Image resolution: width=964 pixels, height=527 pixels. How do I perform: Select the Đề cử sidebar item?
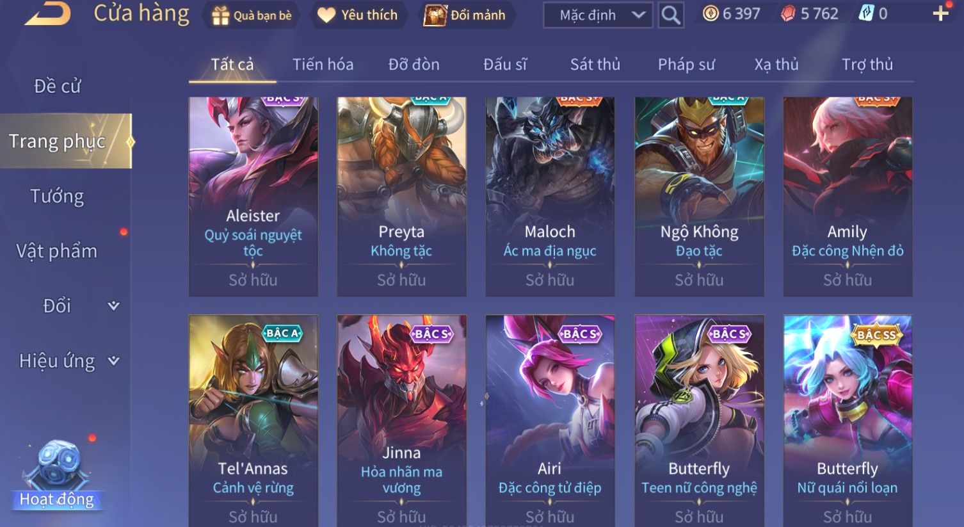(57, 86)
